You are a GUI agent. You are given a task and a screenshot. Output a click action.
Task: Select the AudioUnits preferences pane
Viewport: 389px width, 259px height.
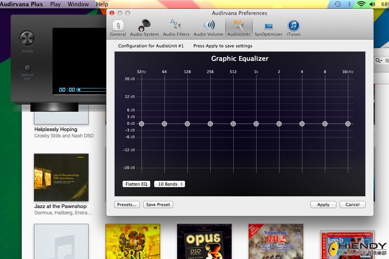239,28
